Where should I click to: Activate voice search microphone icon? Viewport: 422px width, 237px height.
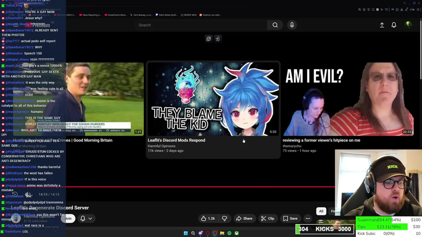coord(292,25)
